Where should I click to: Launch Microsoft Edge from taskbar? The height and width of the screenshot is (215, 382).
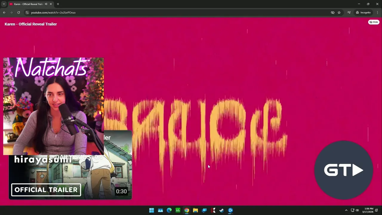point(169,210)
